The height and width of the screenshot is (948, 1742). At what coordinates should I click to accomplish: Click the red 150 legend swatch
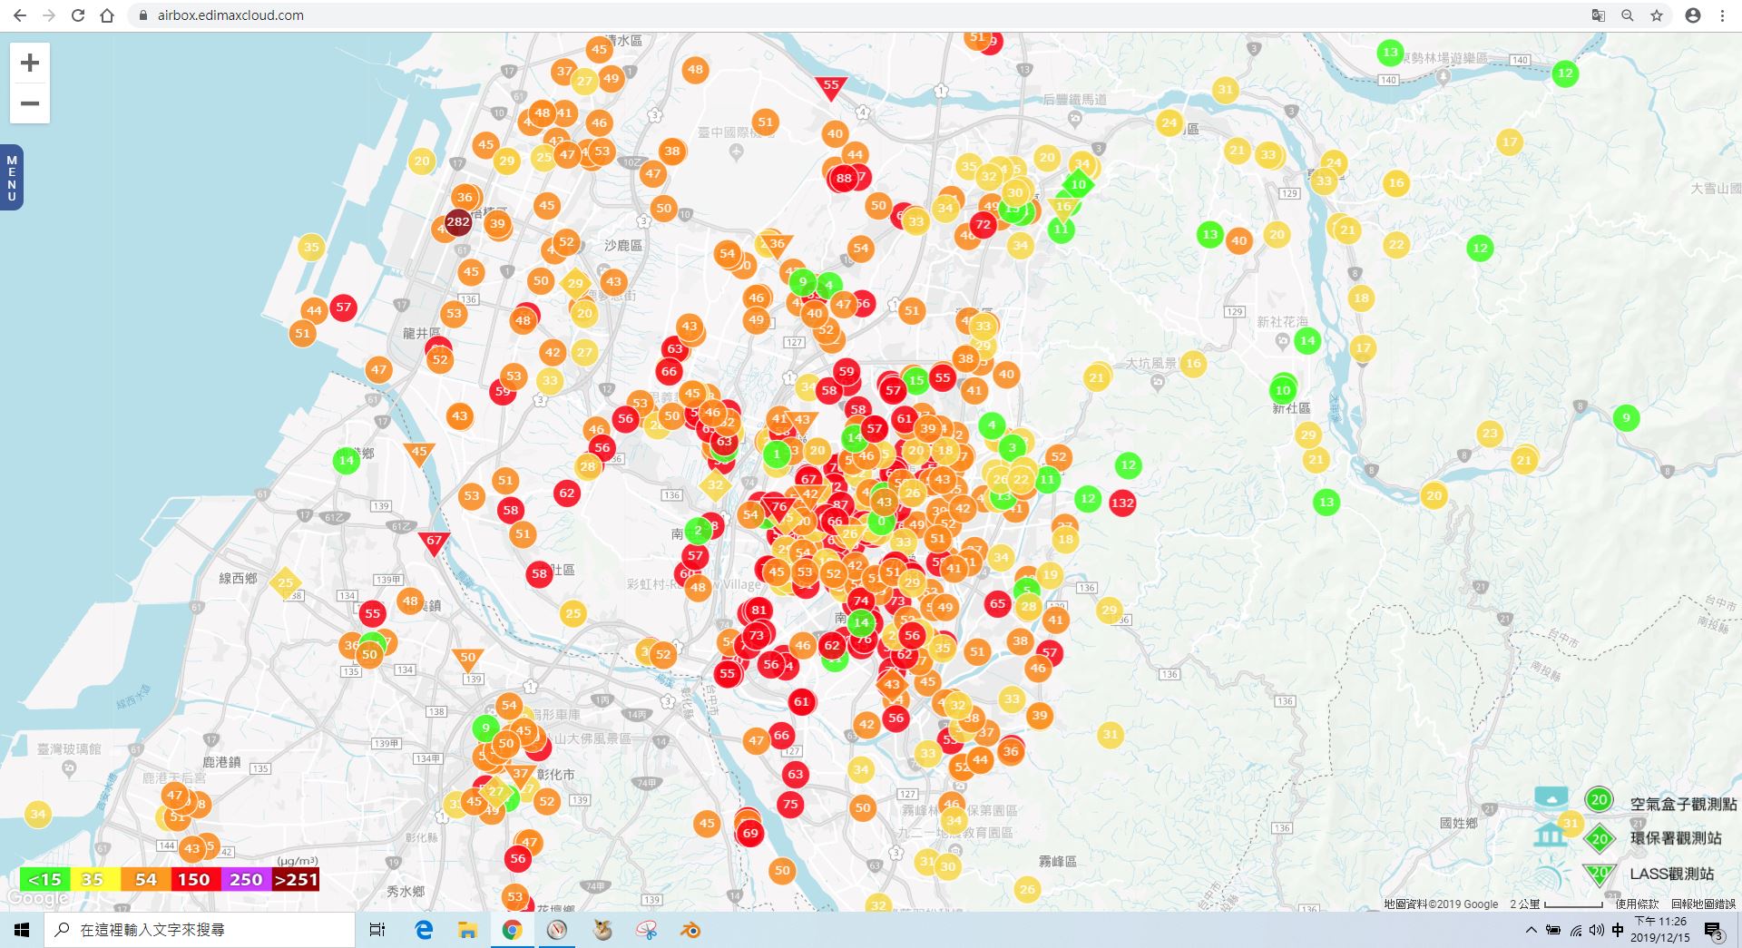(194, 879)
